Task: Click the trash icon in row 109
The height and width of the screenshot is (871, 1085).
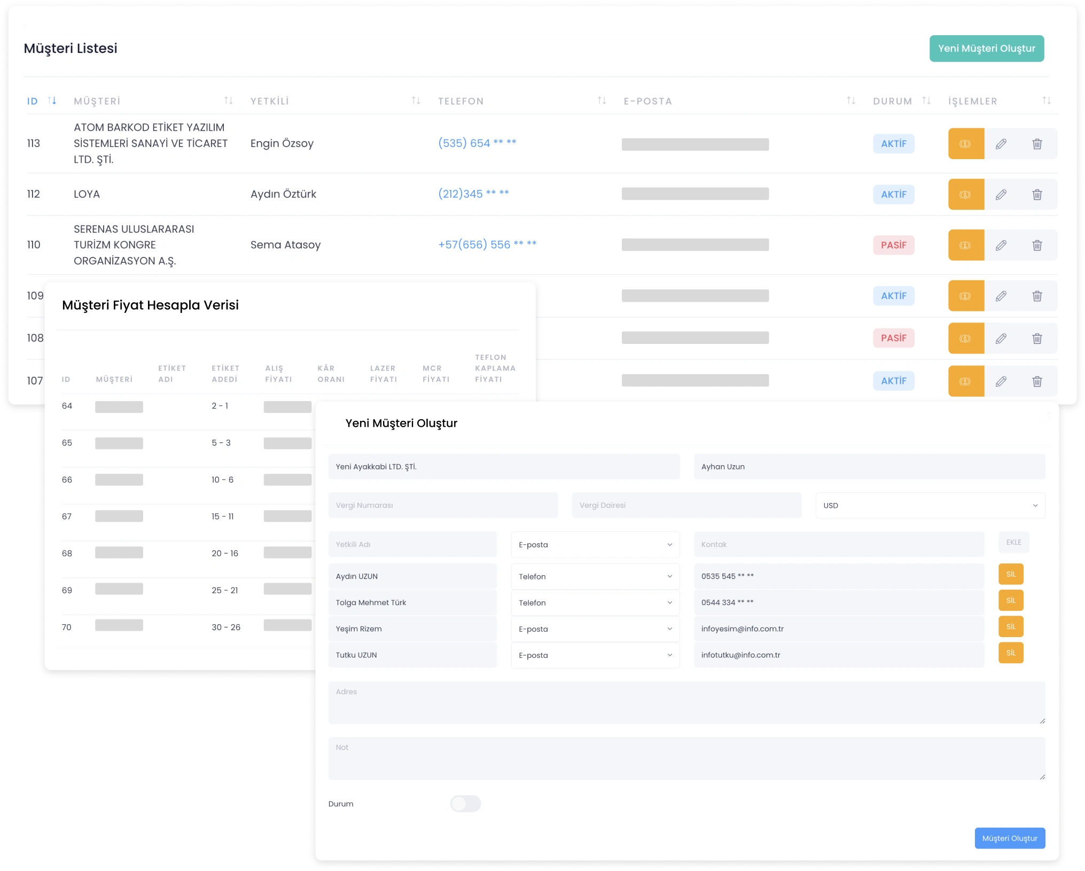Action: 1037,296
